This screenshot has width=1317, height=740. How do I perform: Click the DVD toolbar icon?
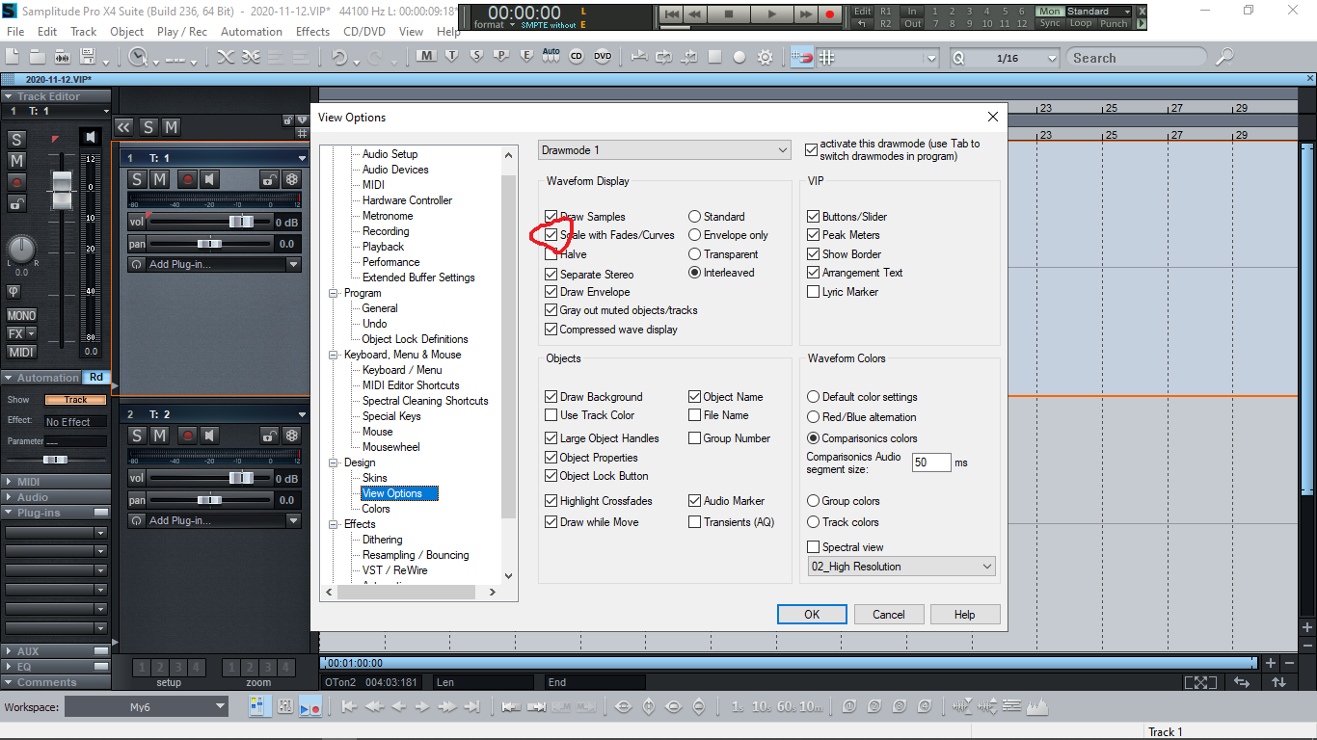coord(603,57)
